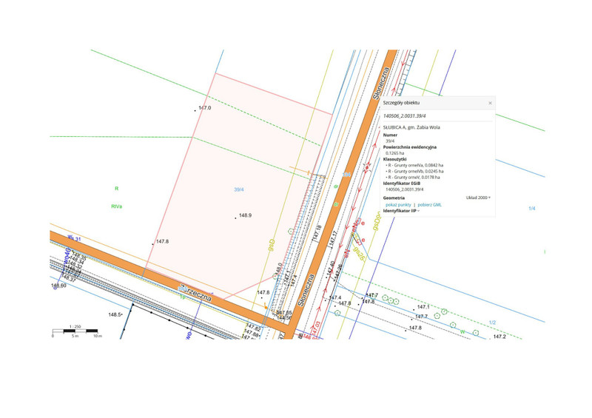Click the 'pobierz GML' link

[430, 204]
